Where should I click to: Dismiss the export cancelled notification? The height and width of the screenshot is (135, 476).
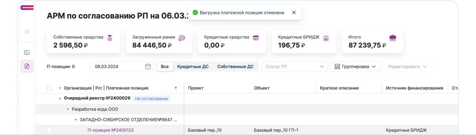coord(294,12)
